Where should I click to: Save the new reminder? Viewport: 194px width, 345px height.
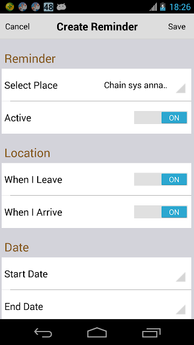pos(177,26)
